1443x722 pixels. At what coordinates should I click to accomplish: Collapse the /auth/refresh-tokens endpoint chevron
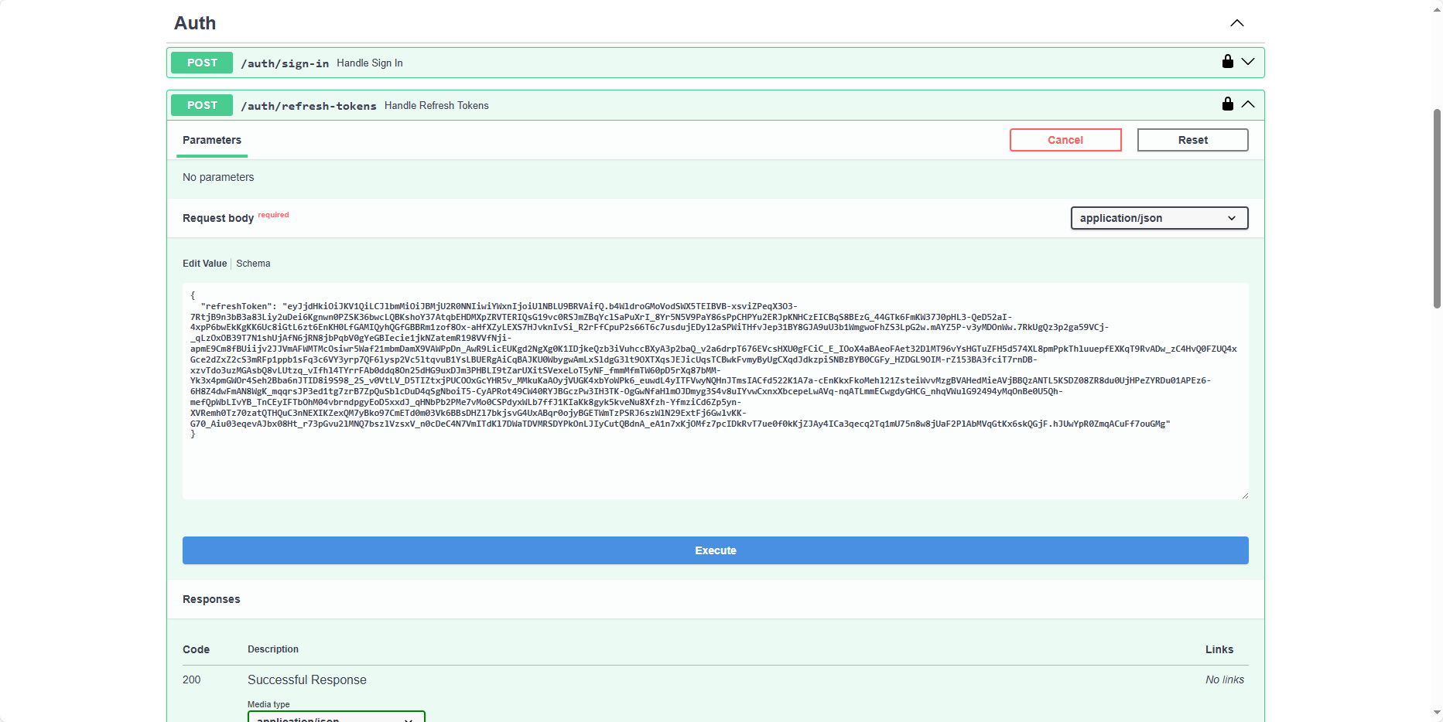(1248, 104)
